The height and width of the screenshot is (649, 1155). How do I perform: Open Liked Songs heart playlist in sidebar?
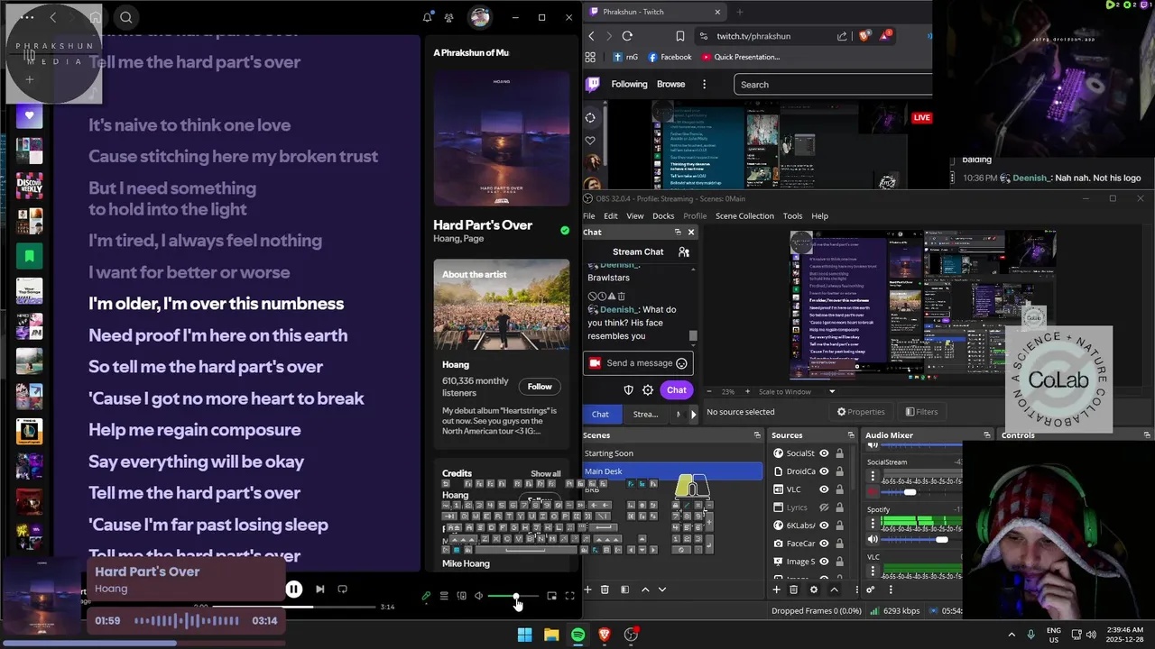[29, 115]
